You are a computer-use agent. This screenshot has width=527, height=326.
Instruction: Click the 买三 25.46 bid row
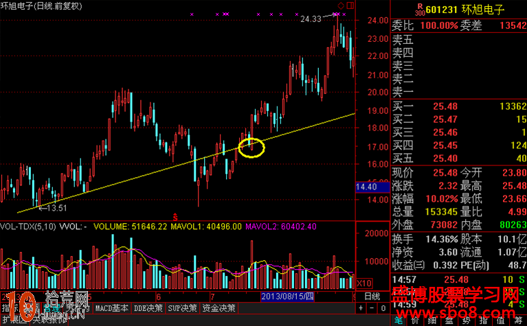click(x=459, y=132)
